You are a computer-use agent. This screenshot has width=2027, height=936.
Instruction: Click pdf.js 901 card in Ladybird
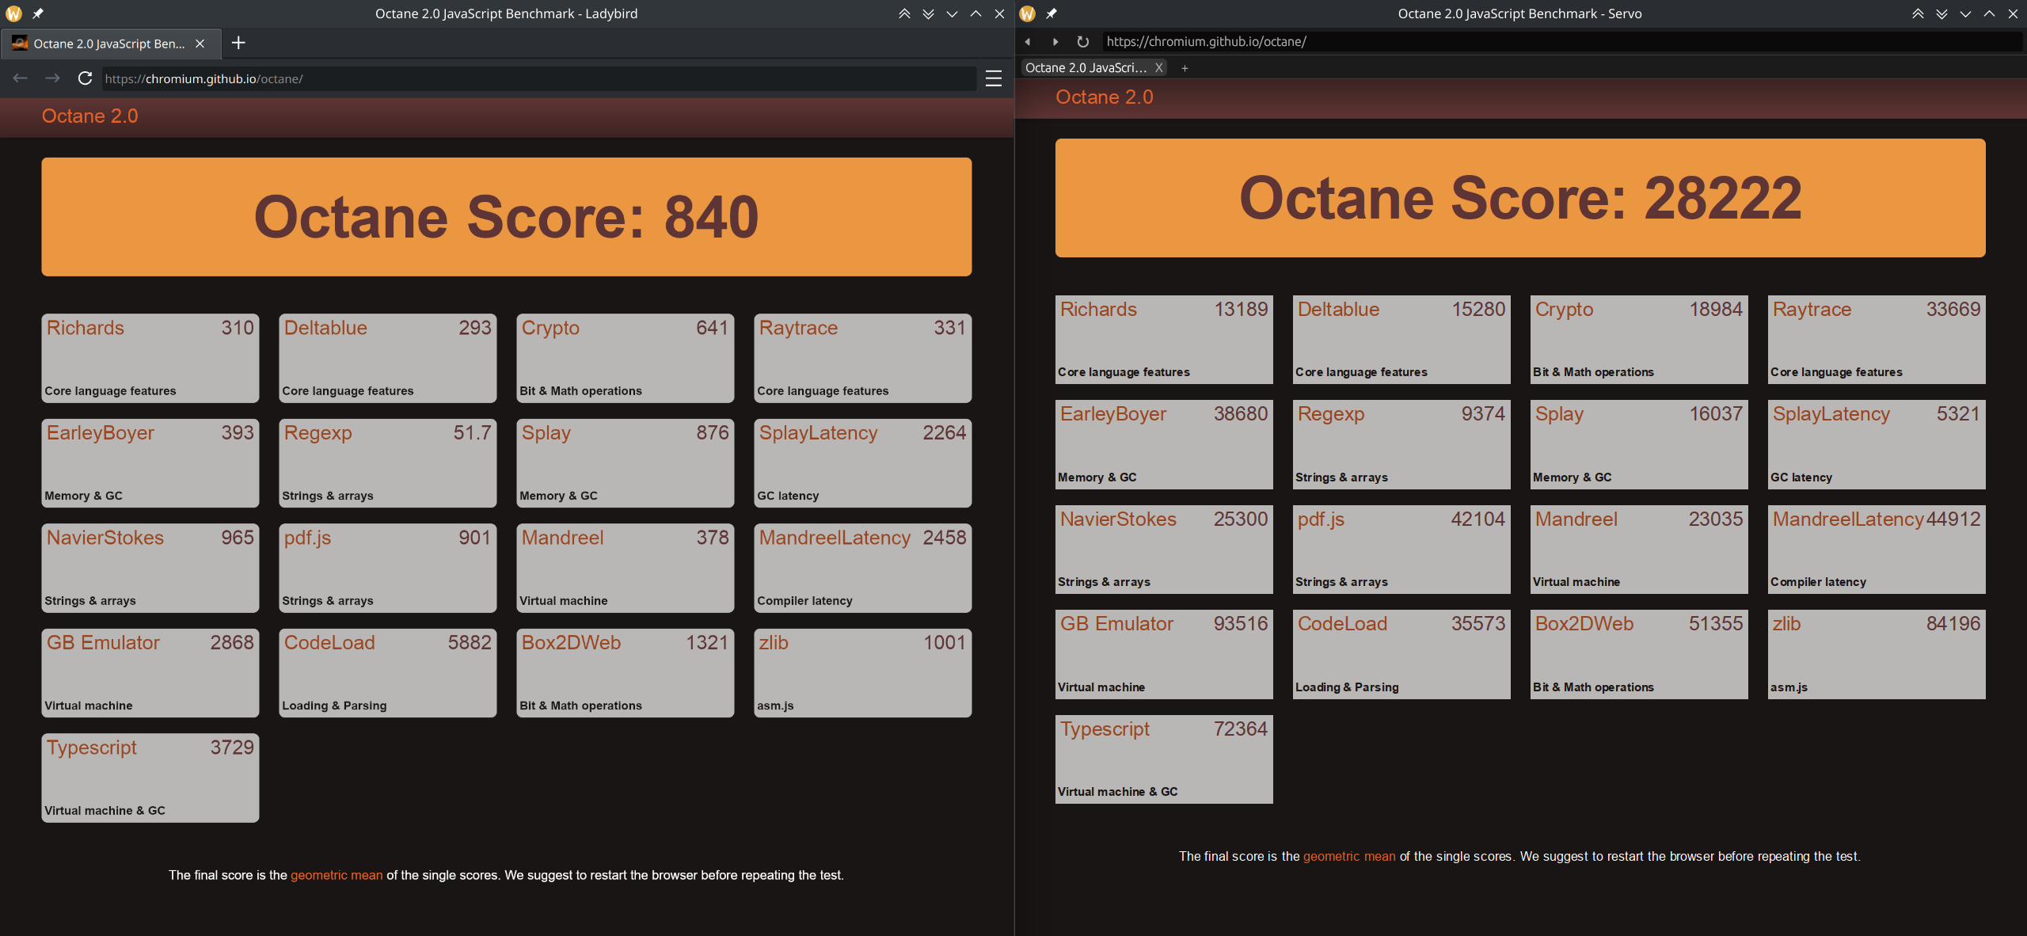coord(388,568)
